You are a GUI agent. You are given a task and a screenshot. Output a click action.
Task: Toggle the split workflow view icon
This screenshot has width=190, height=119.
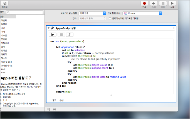coord(55,110)
